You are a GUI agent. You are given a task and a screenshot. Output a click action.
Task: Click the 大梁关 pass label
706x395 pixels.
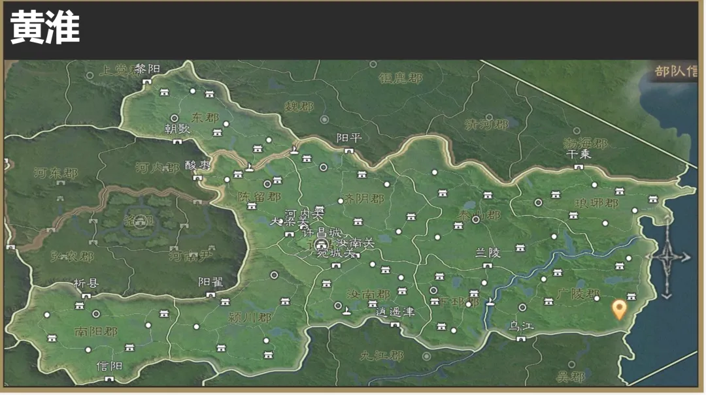point(289,222)
